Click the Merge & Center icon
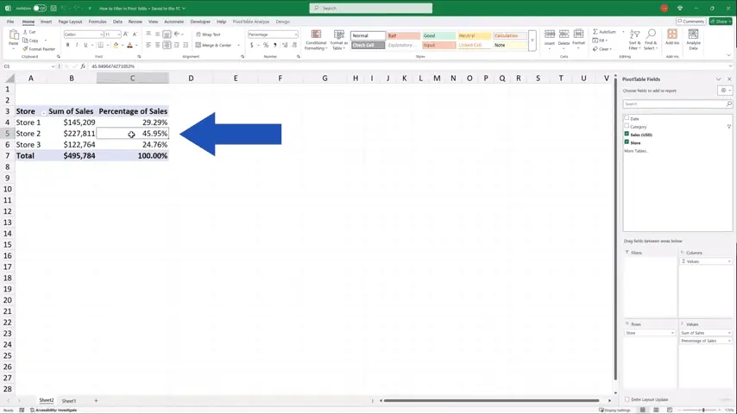The height and width of the screenshot is (414, 737). [213, 45]
